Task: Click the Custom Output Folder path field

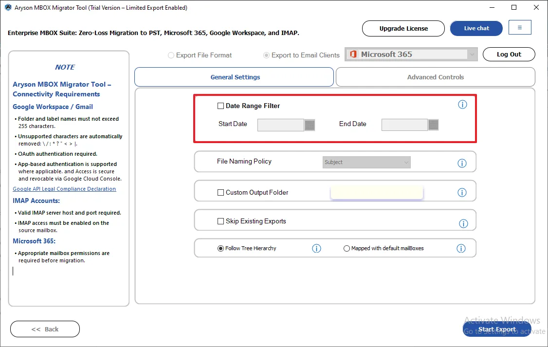Action: 377,193
